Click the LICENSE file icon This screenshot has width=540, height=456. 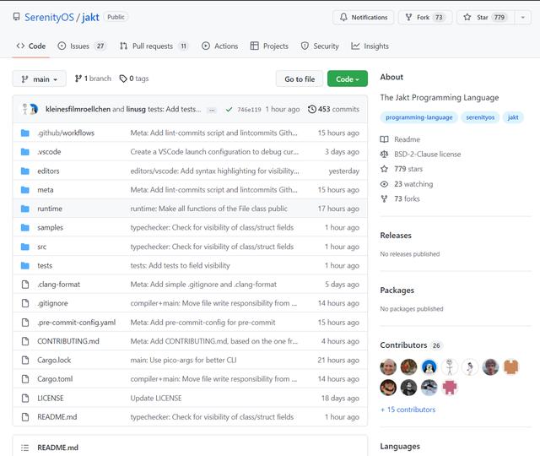click(25, 398)
